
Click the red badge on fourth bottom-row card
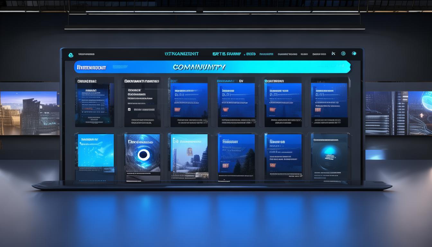click(225, 165)
